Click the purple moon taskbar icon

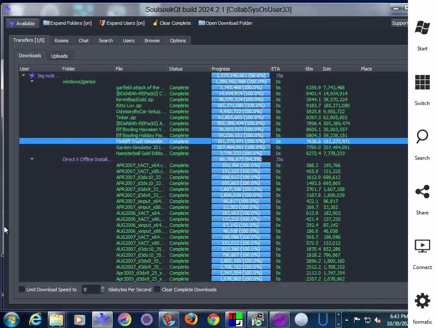click(x=280, y=319)
